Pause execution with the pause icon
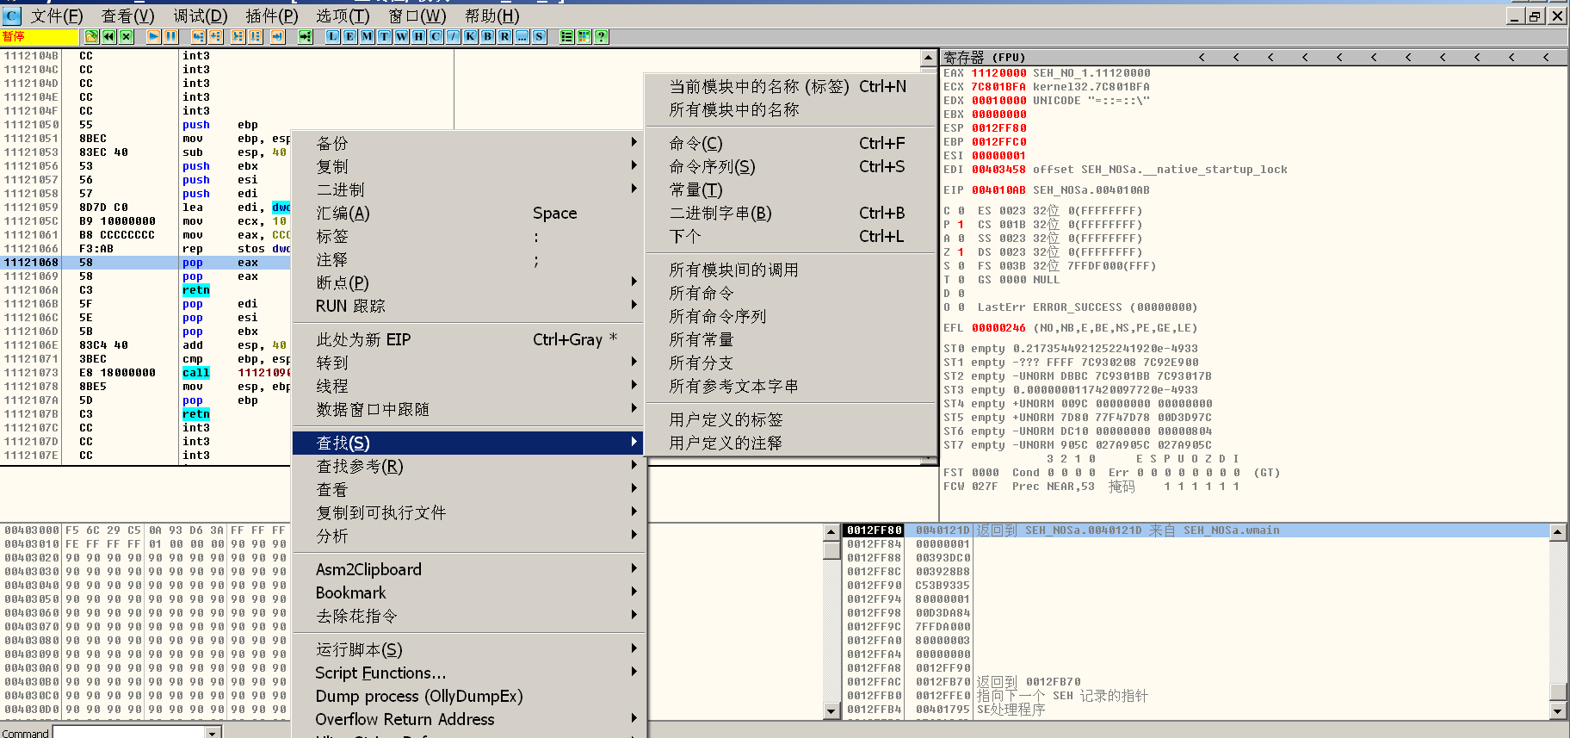This screenshot has width=1570, height=738. pyautogui.click(x=171, y=36)
